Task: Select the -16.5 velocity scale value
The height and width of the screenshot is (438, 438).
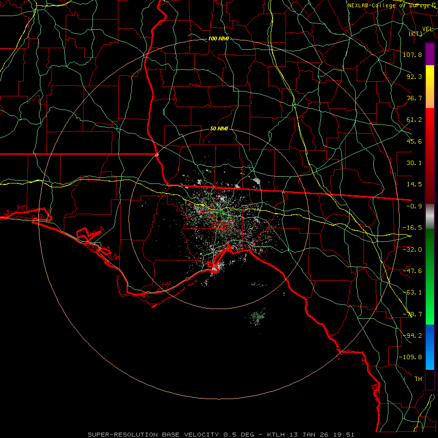Action: point(412,228)
